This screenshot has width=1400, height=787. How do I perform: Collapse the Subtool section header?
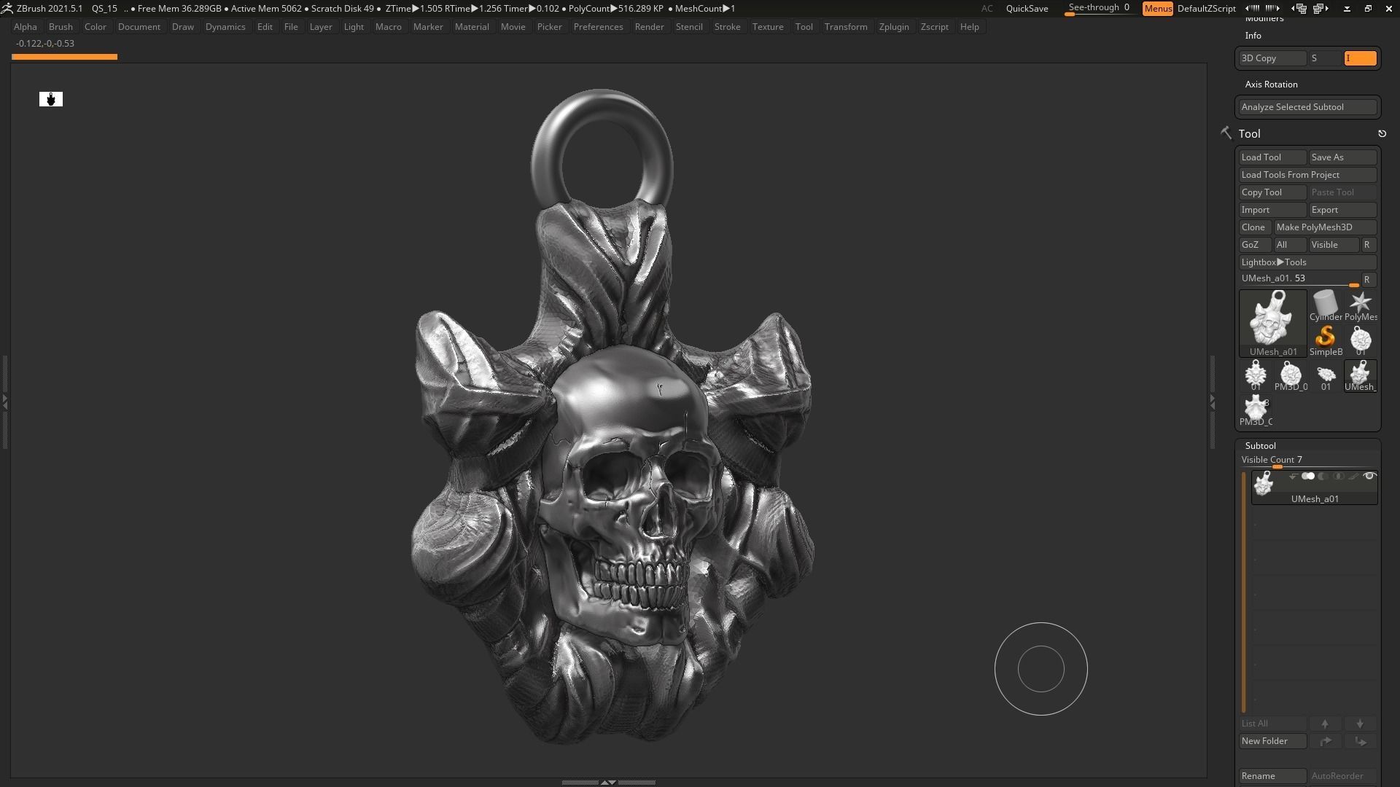tap(1260, 446)
